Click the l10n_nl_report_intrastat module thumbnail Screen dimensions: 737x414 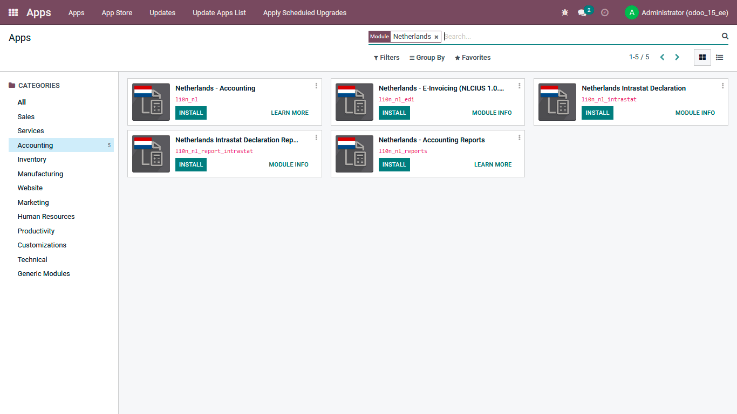[x=151, y=154]
